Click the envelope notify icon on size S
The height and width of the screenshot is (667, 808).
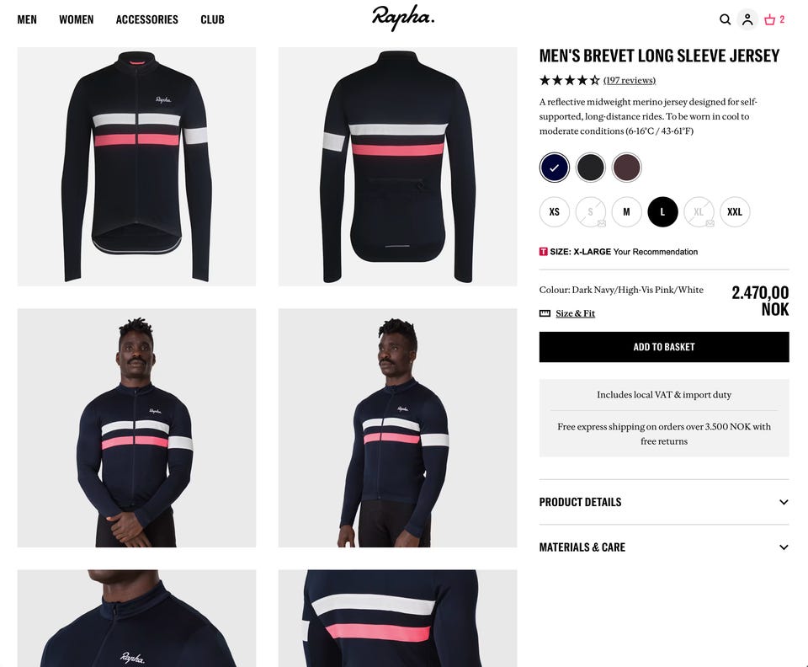601,223
